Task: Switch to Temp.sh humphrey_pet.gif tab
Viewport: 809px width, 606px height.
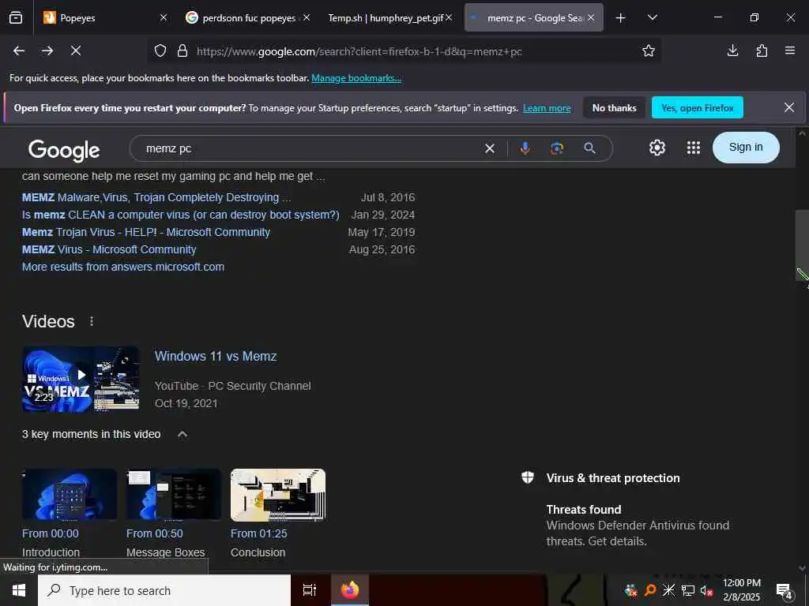Action: click(x=389, y=18)
